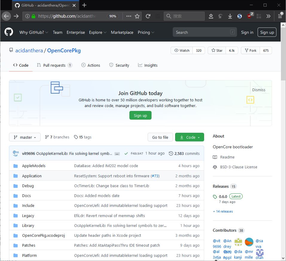Viewport: 286px width, 261px height.
Task: Click the uBlock Origin extension icon
Action: click(249, 16)
